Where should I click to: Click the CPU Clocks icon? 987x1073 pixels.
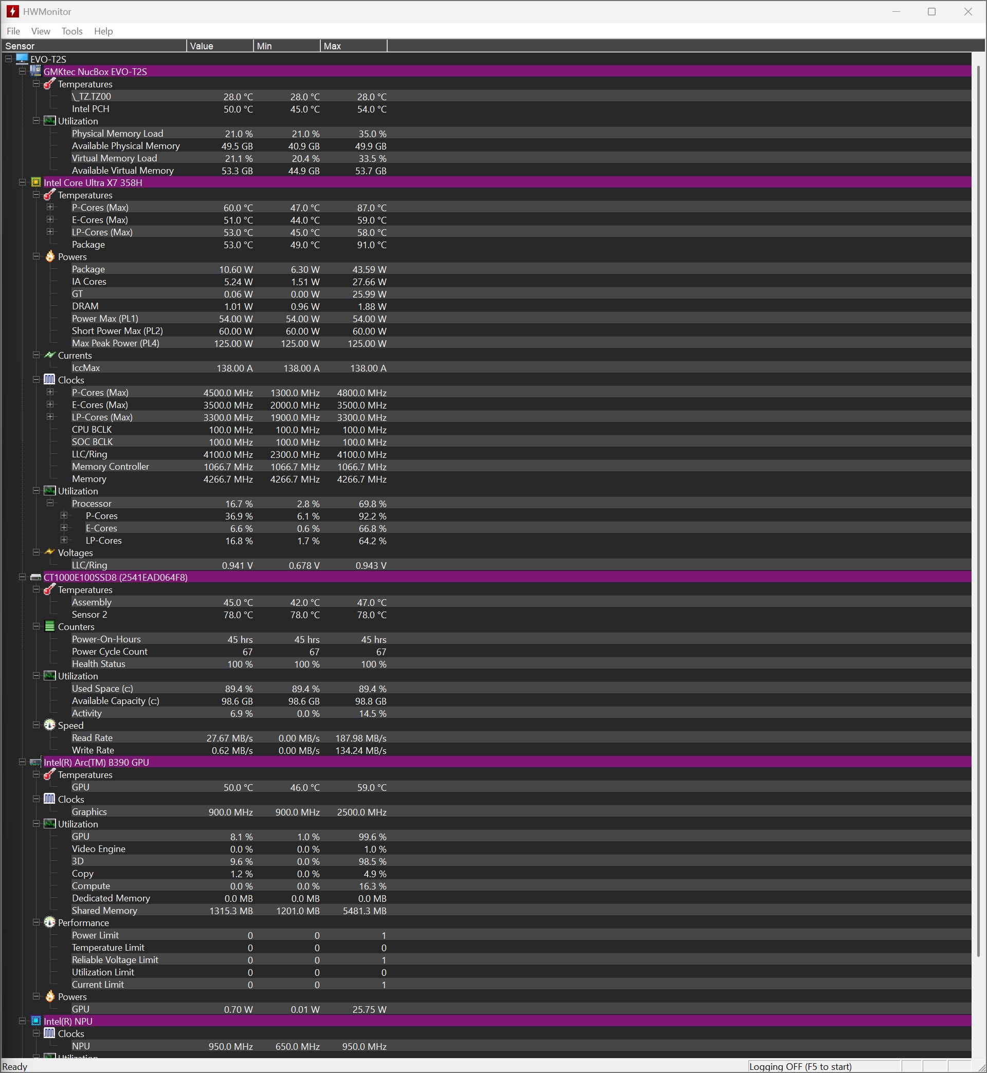50,379
